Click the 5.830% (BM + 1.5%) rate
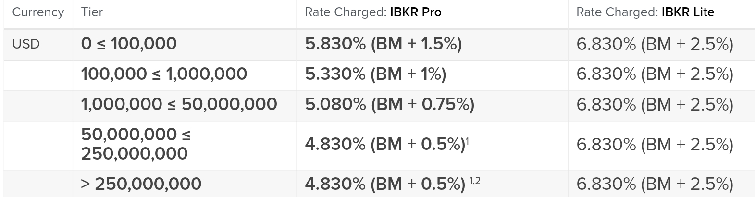Image resolution: width=755 pixels, height=197 pixels. coord(383,44)
